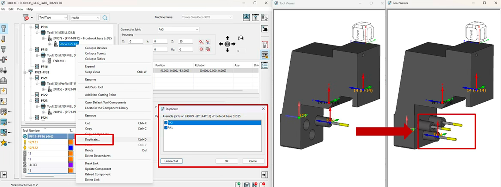Collapse the PF15 tree node
Image resolution: width=501 pixels, height=187 pixels.
pyautogui.click(x=31, y=49)
